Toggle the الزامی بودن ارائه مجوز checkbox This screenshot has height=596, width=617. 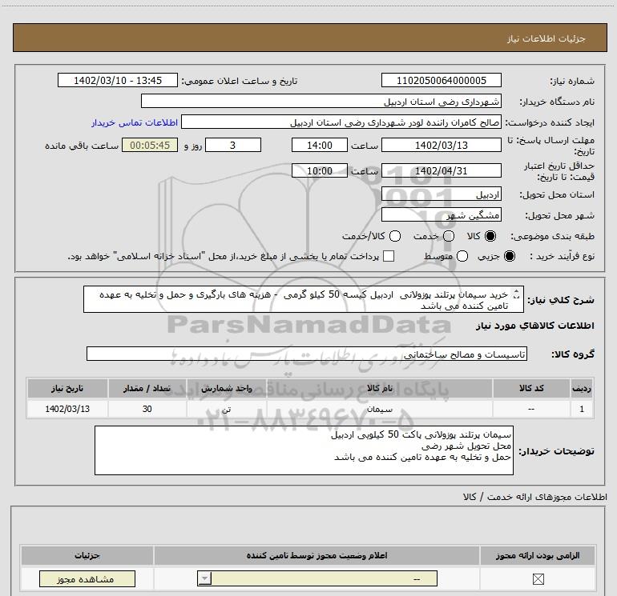tap(538, 578)
